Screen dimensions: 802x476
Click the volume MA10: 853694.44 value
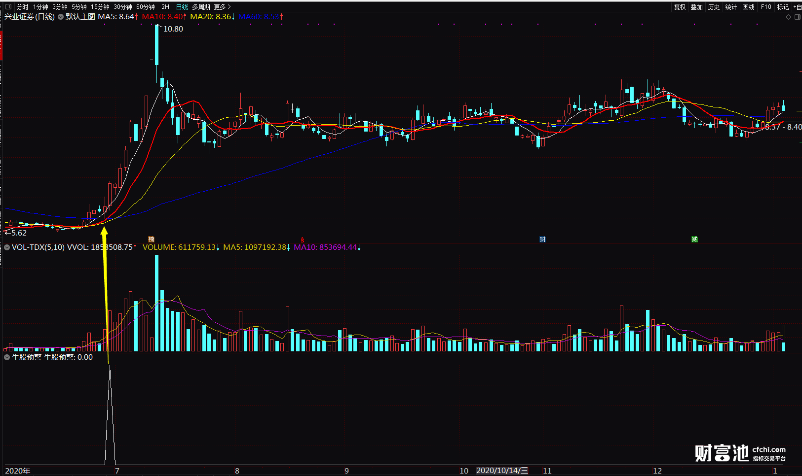(325, 247)
